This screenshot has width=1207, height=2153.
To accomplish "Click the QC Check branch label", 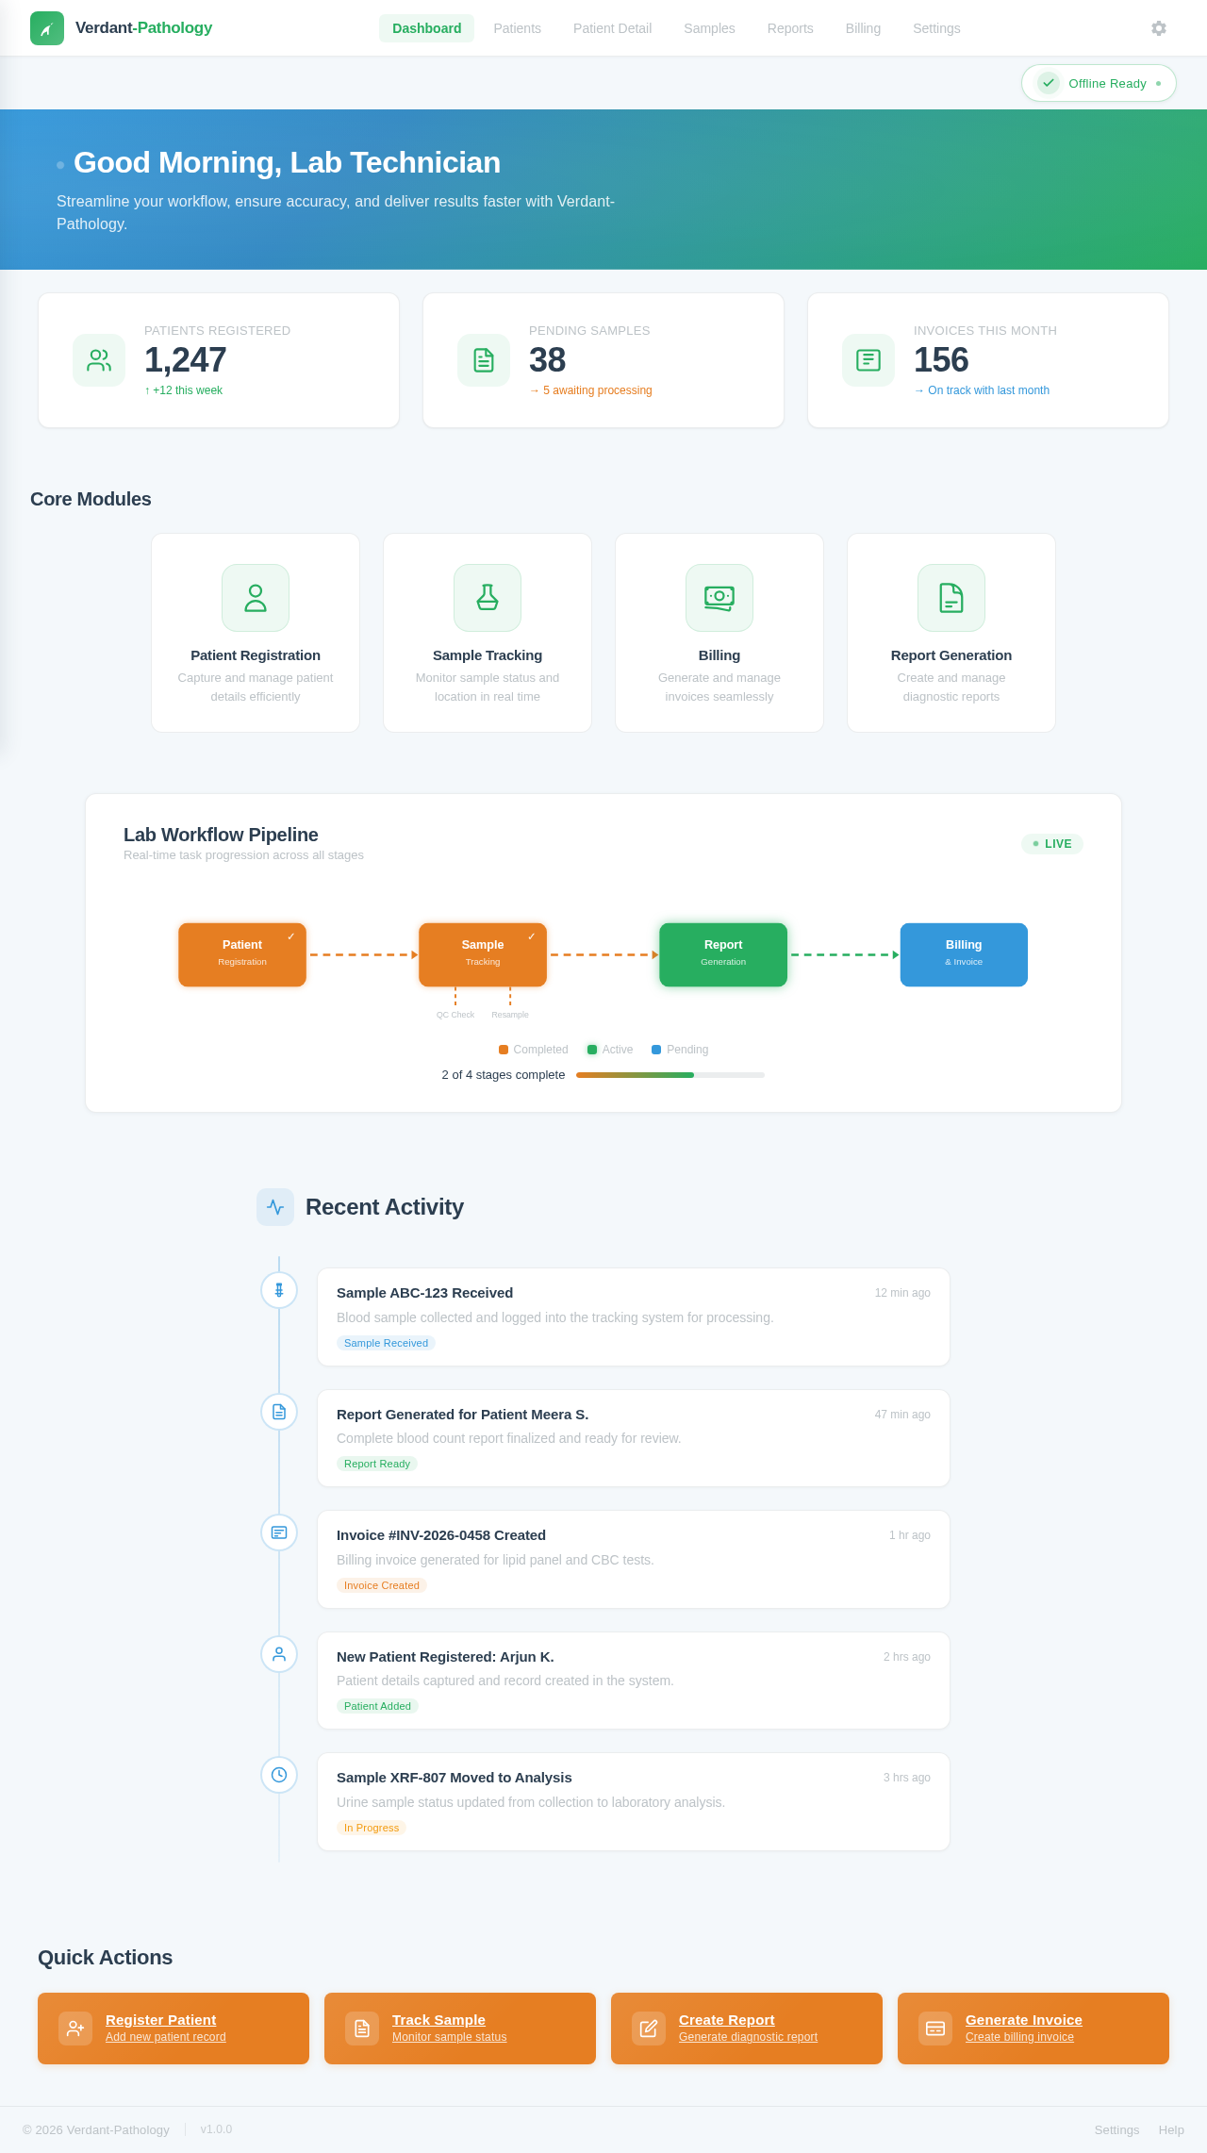I will point(455,1015).
